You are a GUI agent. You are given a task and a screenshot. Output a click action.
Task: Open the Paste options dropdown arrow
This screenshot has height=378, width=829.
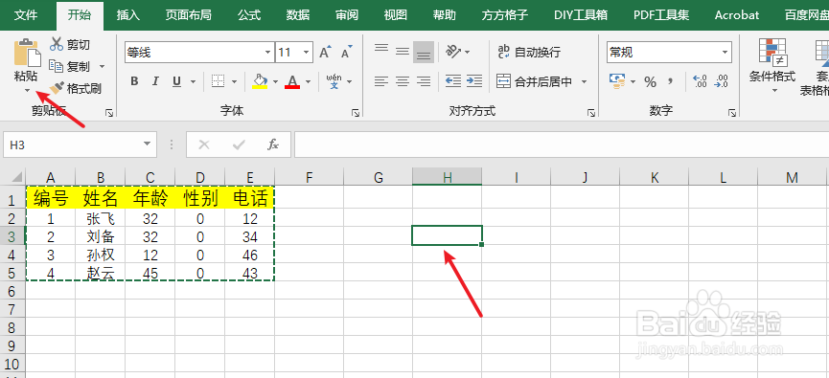click(x=27, y=90)
